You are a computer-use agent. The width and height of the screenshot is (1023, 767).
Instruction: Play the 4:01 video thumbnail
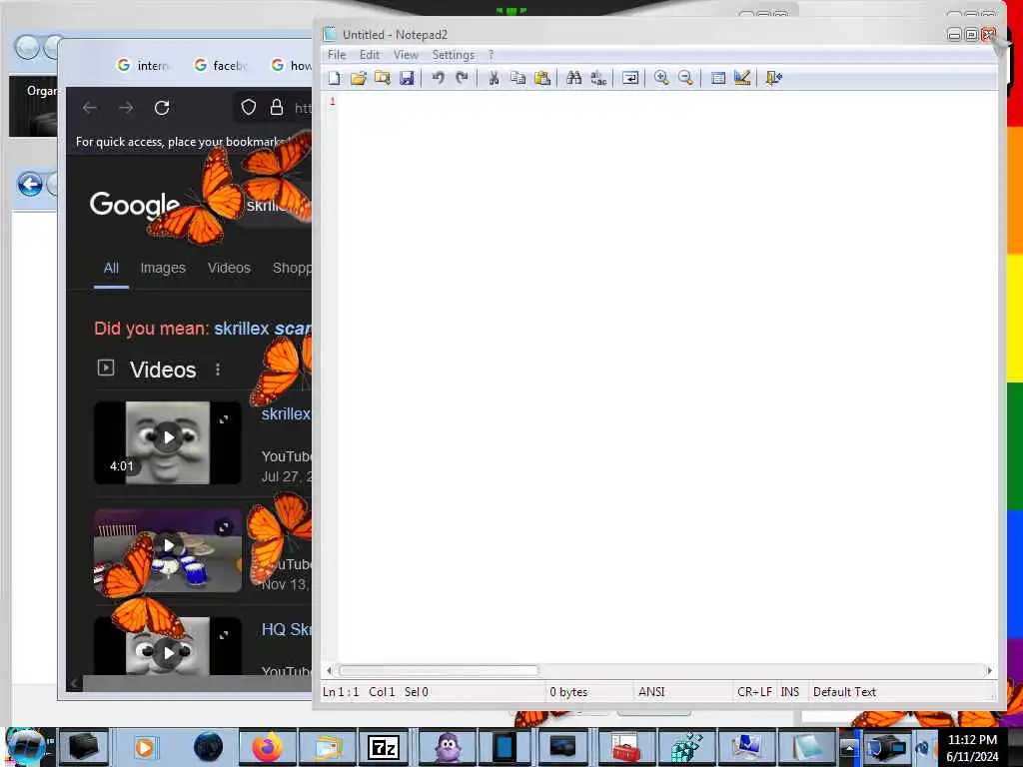click(168, 442)
